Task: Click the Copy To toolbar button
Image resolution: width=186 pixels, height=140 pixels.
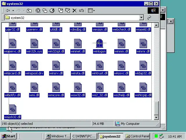Action: click(68, 10)
